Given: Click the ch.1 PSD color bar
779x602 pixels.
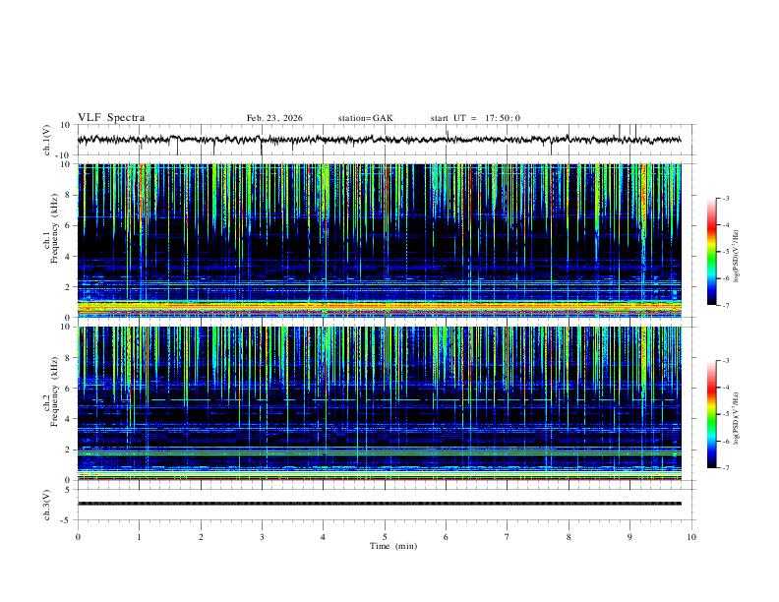Looking at the screenshot, I should click(712, 252).
